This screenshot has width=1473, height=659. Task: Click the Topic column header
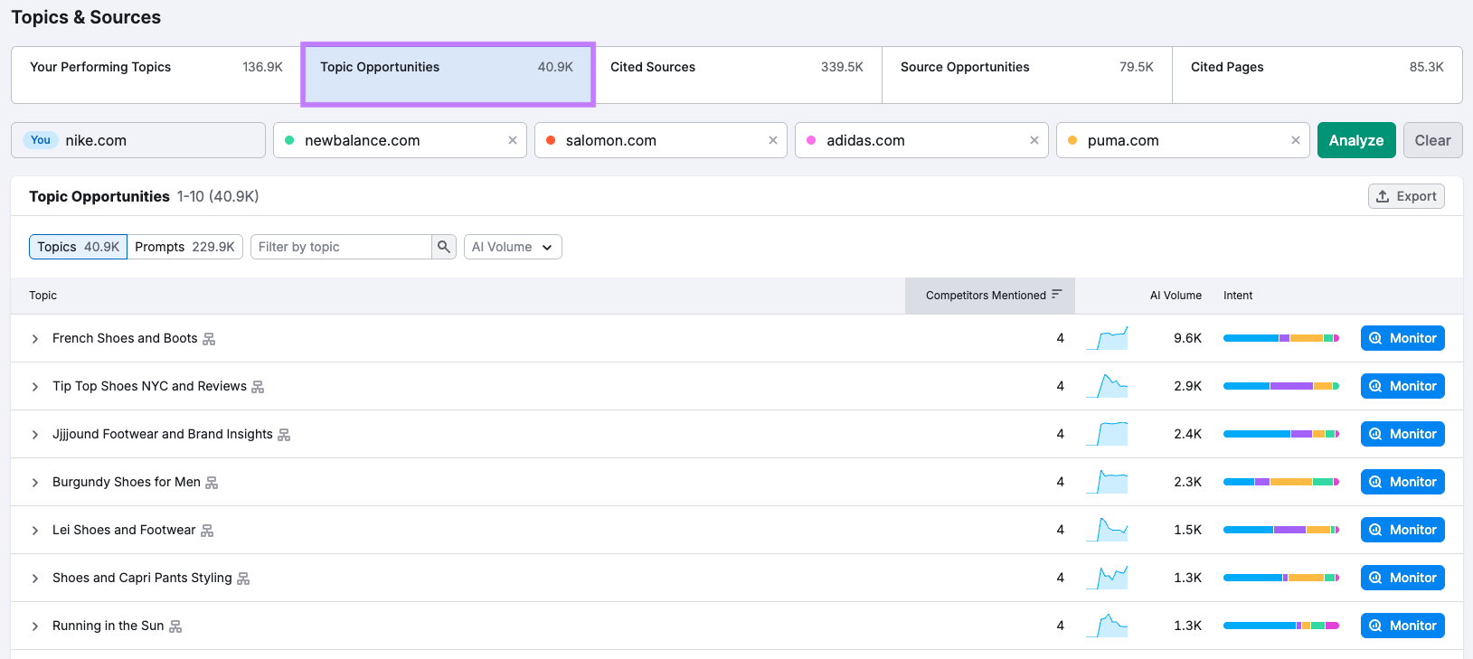pyautogui.click(x=42, y=296)
